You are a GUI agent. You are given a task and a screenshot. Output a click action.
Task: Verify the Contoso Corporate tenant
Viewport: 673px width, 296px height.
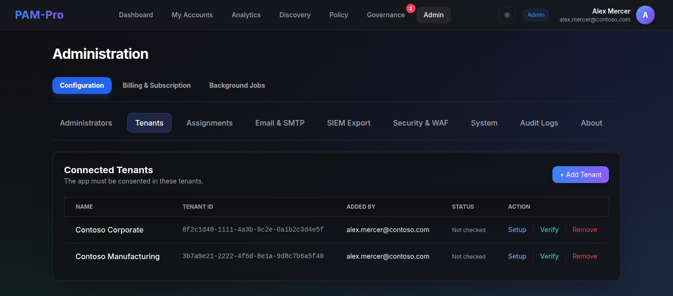click(550, 230)
